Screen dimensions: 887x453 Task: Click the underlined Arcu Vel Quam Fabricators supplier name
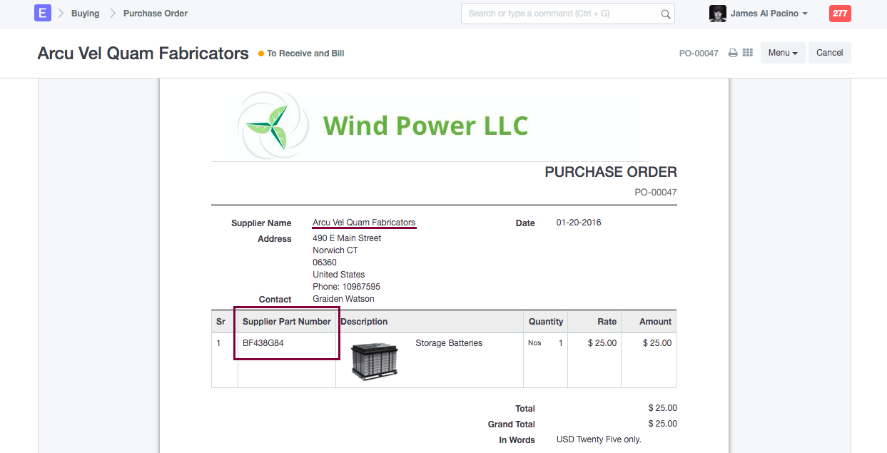tap(364, 223)
